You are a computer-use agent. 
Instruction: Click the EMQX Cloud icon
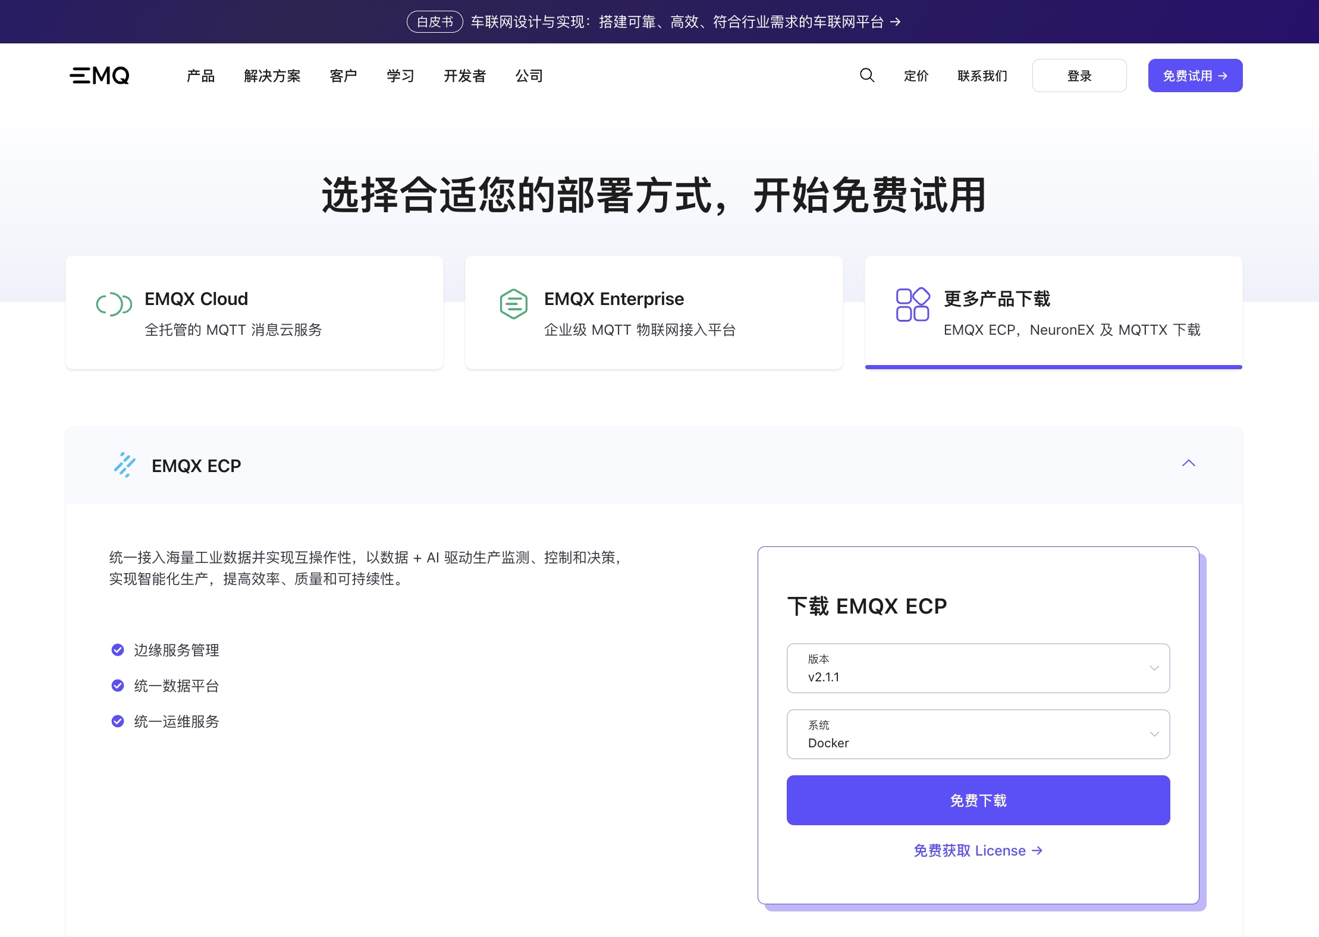coord(114,304)
